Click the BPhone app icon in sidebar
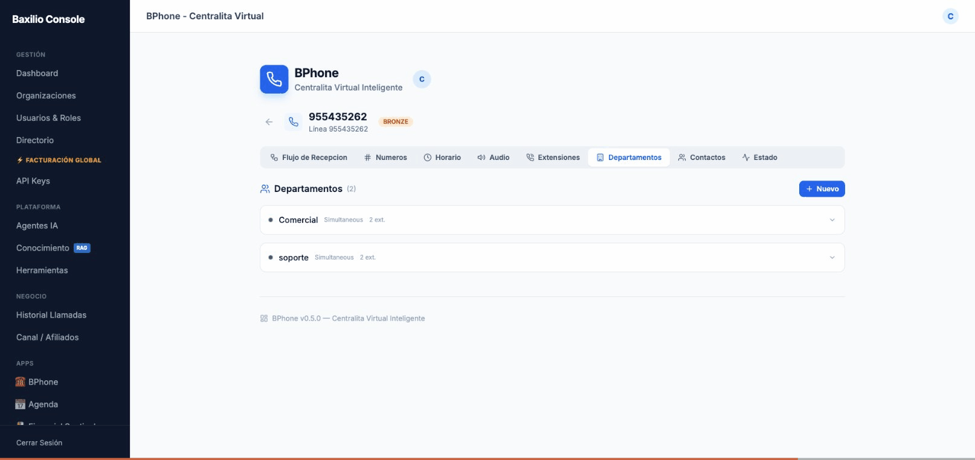This screenshot has width=975, height=460. (21, 382)
